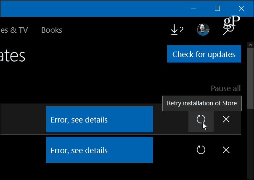The width and height of the screenshot is (254, 180).
Task: Click the search magnifier icon
Action: coord(228,30)
